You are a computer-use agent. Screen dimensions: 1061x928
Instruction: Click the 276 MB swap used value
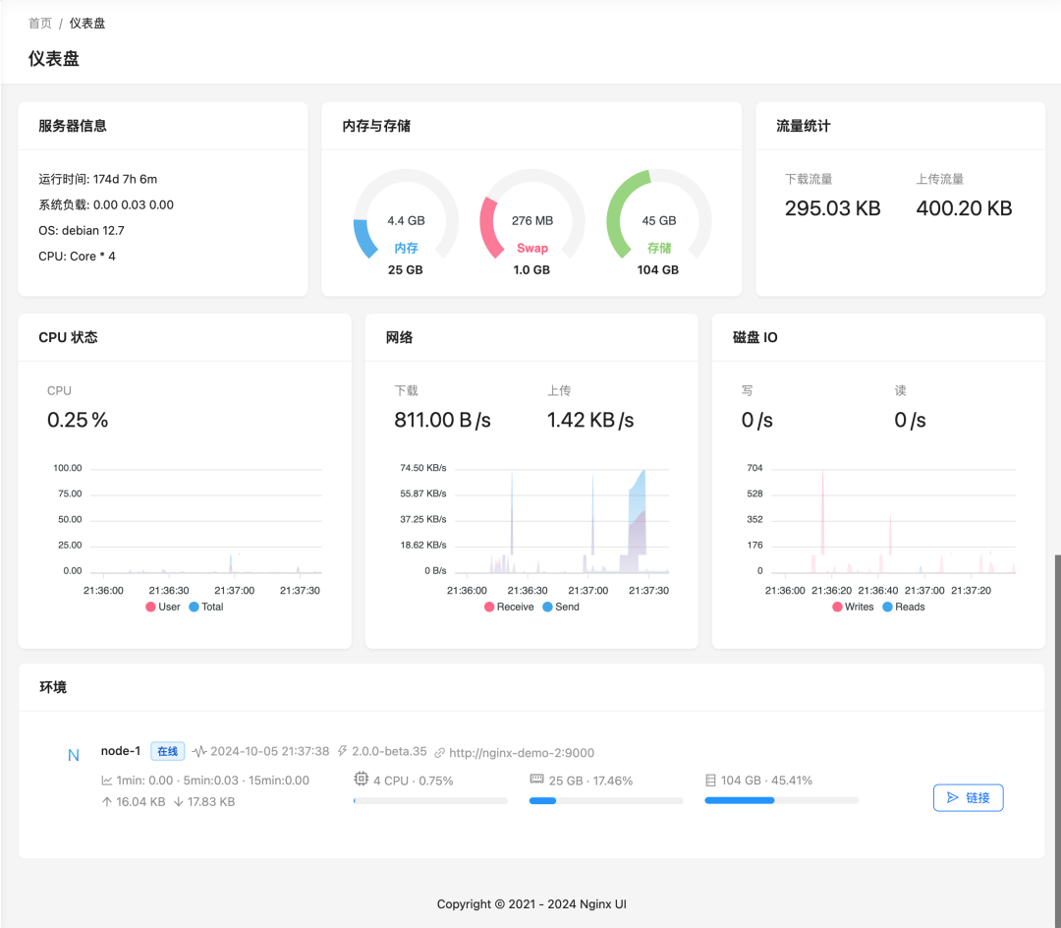[x=531, y=220]
